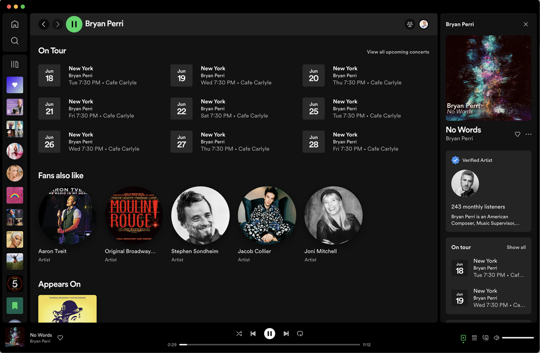Click the macOS yellow minimize button

[16, 6]
